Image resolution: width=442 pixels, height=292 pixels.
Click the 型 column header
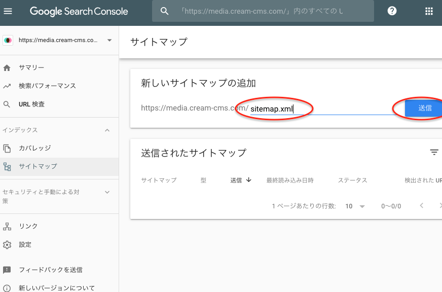203,180
